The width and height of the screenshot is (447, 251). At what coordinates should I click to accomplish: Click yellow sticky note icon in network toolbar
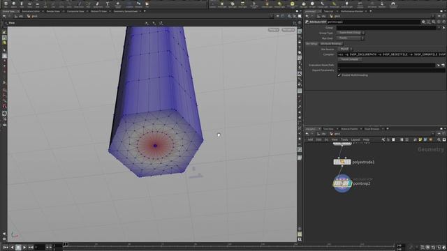click(x=420, y=139)
